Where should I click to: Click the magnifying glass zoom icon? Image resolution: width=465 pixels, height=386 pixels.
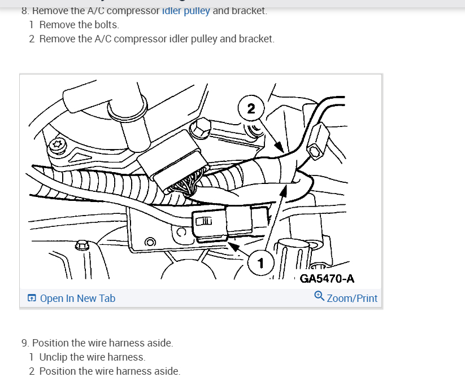[x=319, y=296]
